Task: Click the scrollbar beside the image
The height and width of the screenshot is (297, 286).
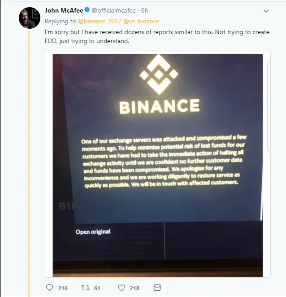Action: tap(269, 107)
